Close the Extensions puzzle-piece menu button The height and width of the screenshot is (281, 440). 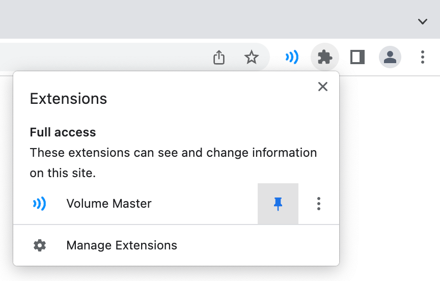coord(325,57)
